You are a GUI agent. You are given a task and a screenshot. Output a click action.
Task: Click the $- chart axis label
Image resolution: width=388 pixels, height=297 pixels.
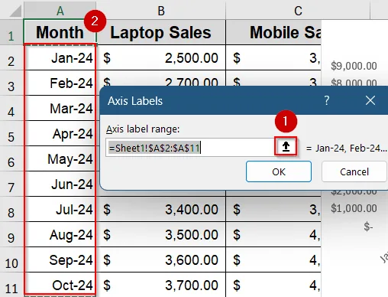(x=368, y=226)
